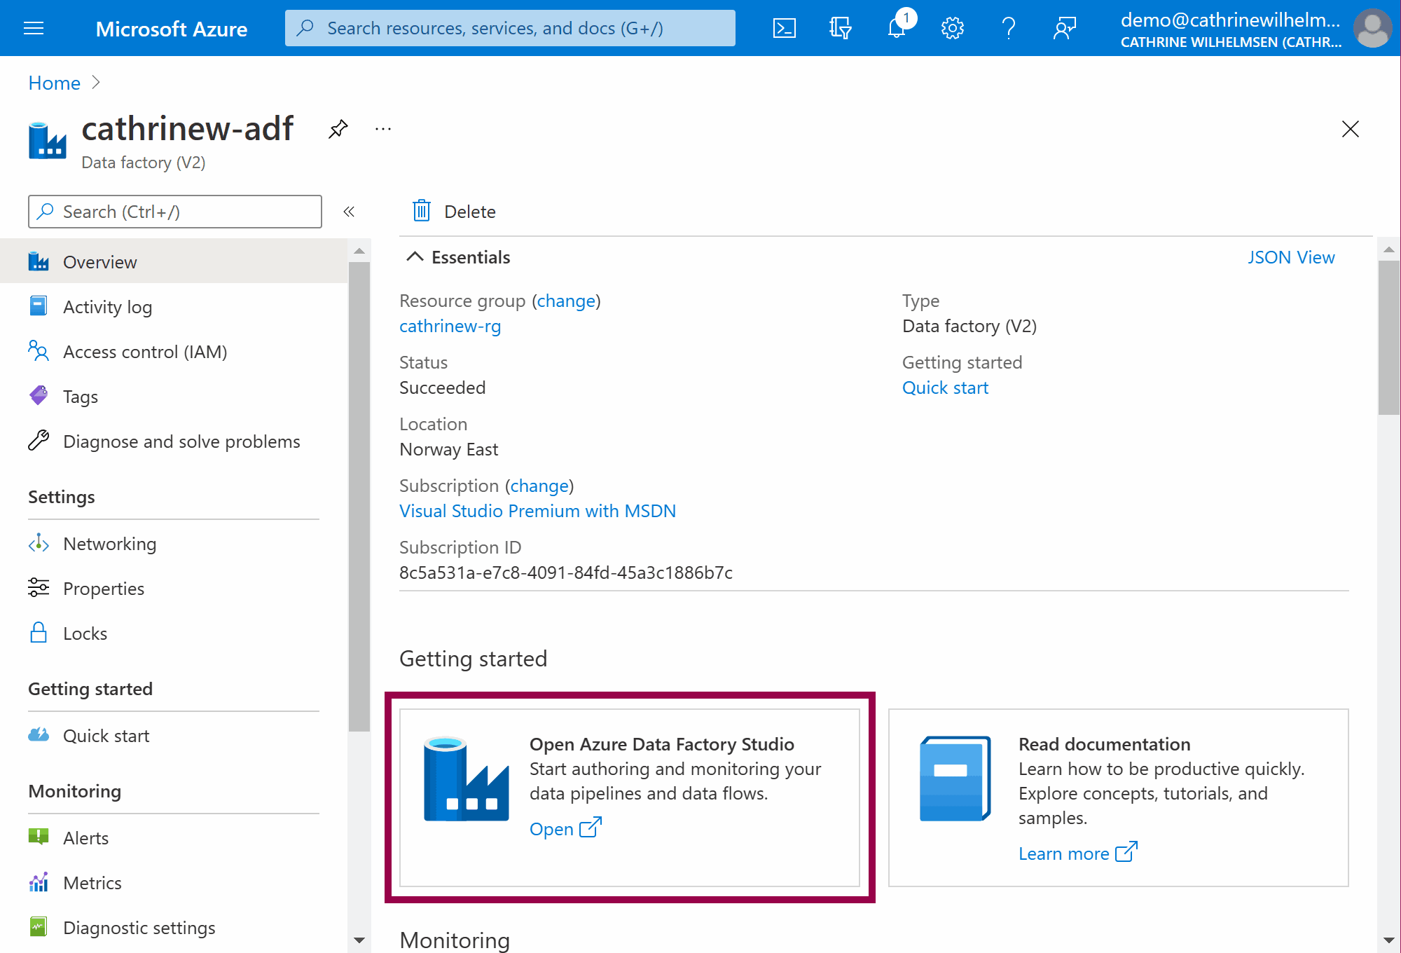Open the more options ellipsis

tap(382, 129)
